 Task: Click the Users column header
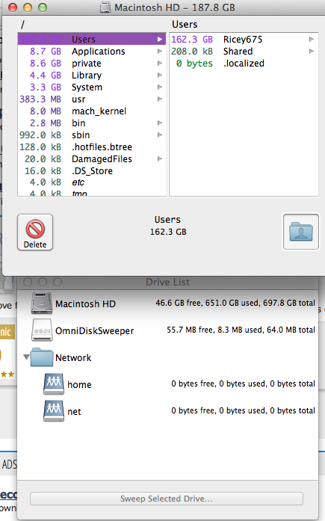(185, 24)
